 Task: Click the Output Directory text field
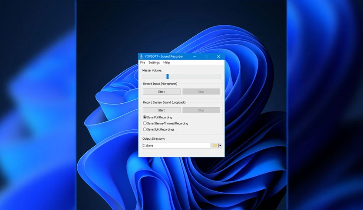176,145
